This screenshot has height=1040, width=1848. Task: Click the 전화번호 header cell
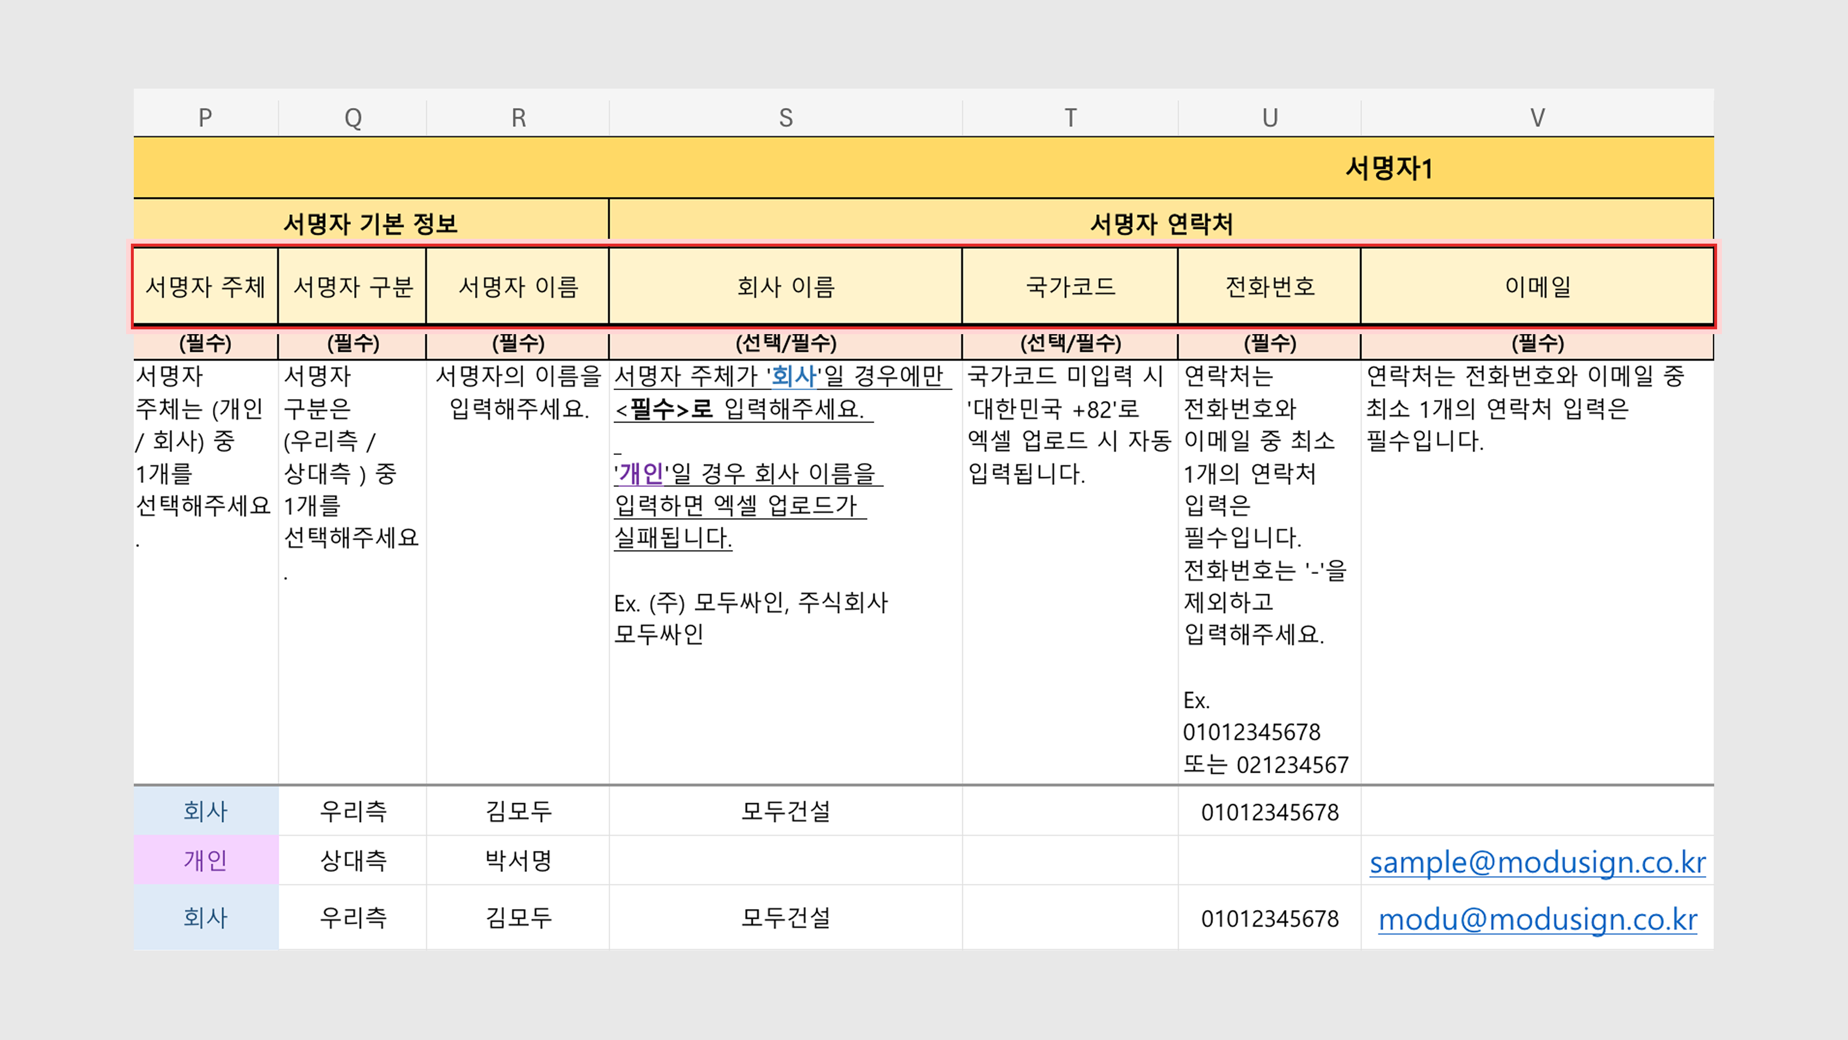1269,287
